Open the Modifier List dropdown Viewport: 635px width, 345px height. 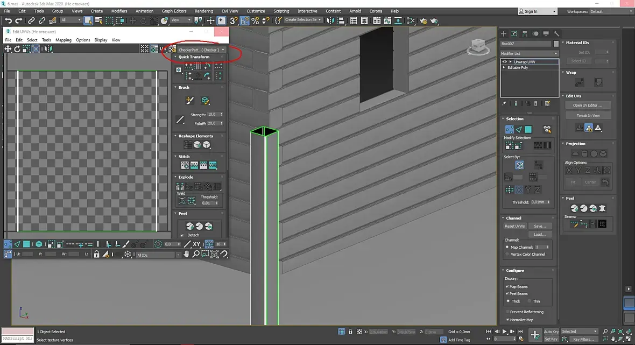(529, 53)
